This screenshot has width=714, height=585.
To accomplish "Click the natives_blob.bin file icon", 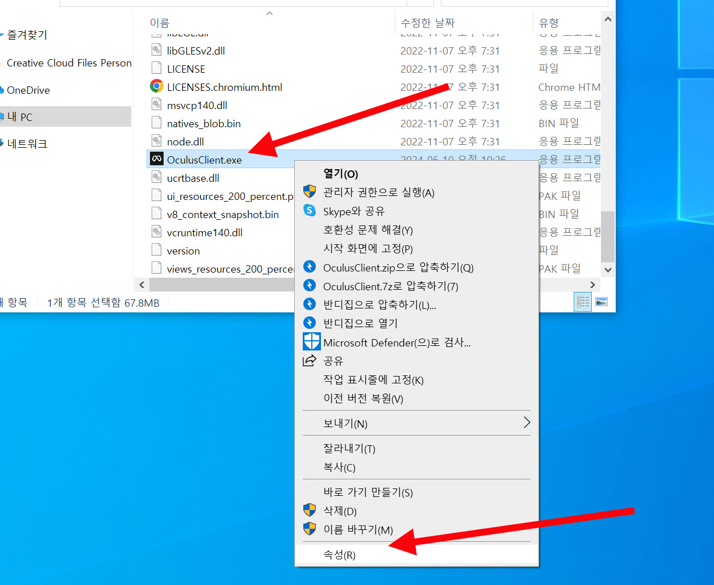I will (x=156, y=123).
